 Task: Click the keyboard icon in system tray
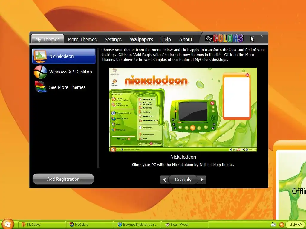(x=274, y=225)
